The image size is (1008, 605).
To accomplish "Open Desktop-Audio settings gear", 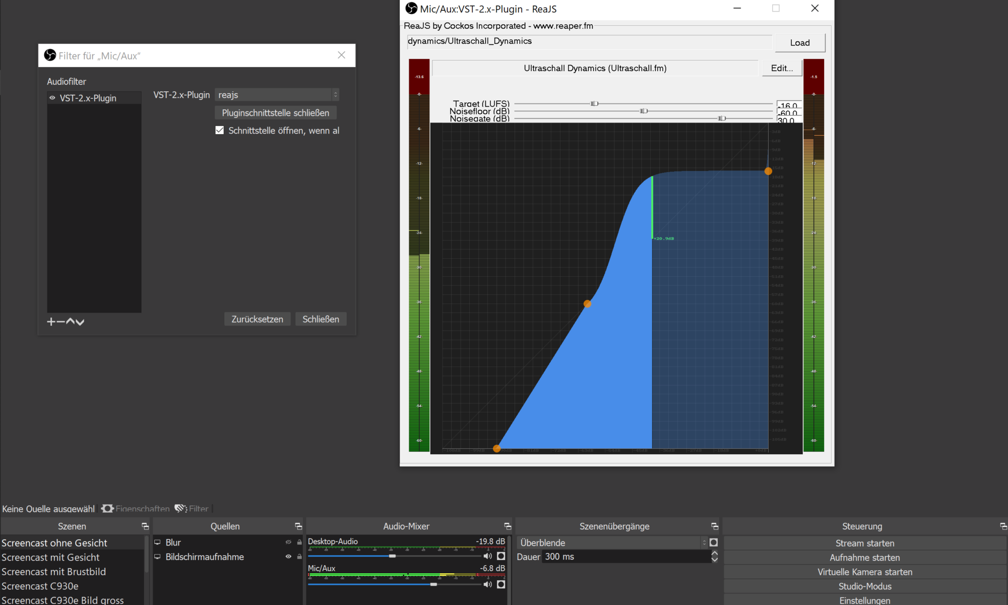I will [x=501, y=556].
